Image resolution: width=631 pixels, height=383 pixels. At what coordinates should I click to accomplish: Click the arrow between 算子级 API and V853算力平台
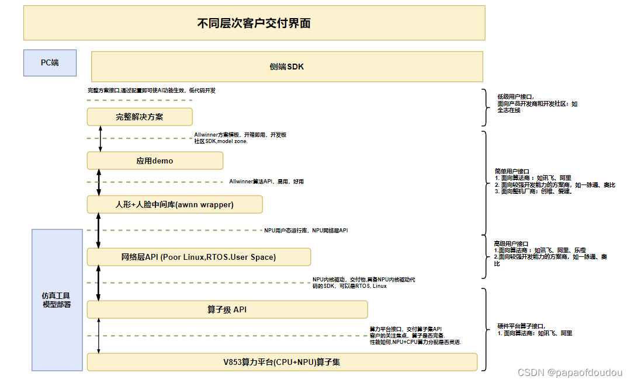99,336
